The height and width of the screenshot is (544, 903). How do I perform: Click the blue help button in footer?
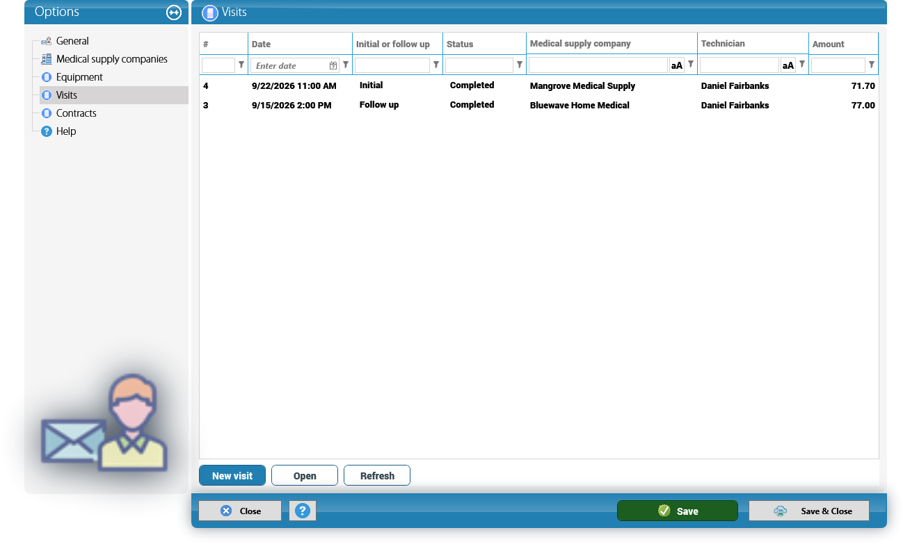point(303,511)
